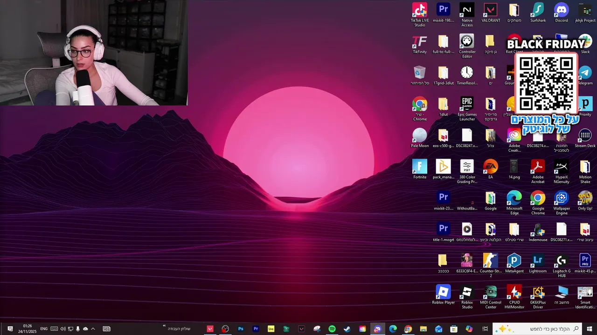This screenshot has height=335, width=597.
Task: Open the Recycle Bin icon
Action: 420,75
